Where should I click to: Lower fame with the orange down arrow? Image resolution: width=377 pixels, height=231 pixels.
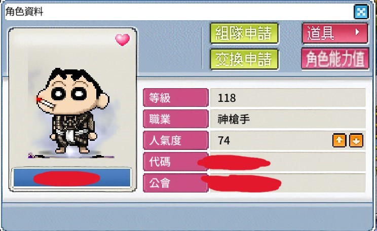point(356,140)
